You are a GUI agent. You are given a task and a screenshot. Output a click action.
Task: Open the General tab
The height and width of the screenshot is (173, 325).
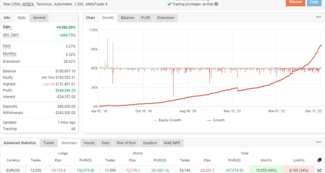tap(39, 18)
